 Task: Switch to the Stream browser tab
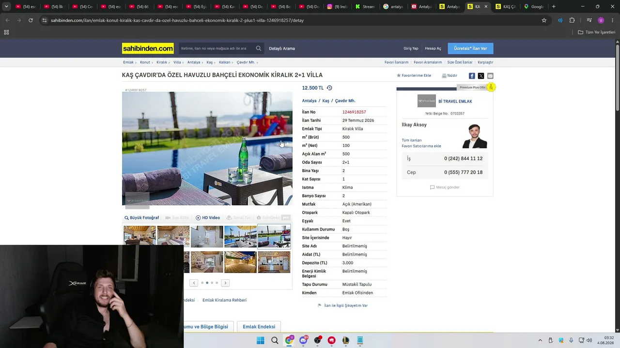click(365, 7)
